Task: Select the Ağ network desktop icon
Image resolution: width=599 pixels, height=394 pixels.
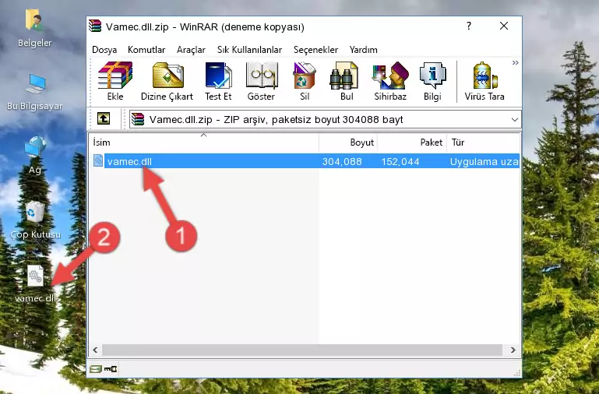Action: click(x=35, y=156)
